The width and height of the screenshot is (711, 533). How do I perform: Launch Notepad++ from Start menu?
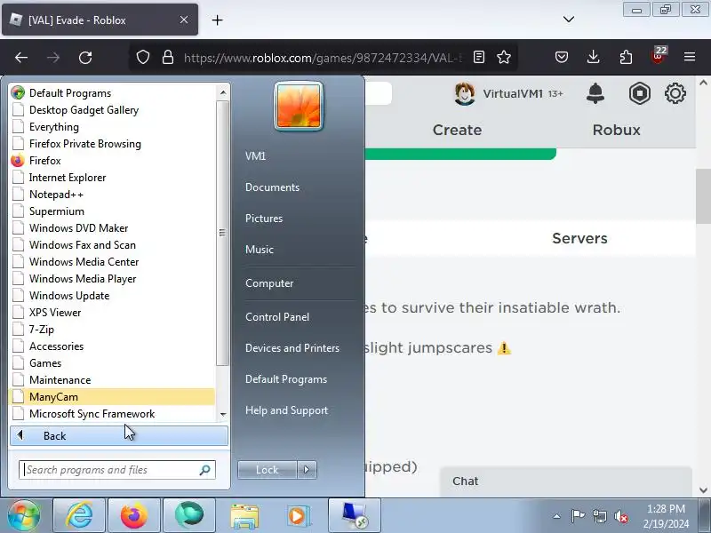[113, 195]
